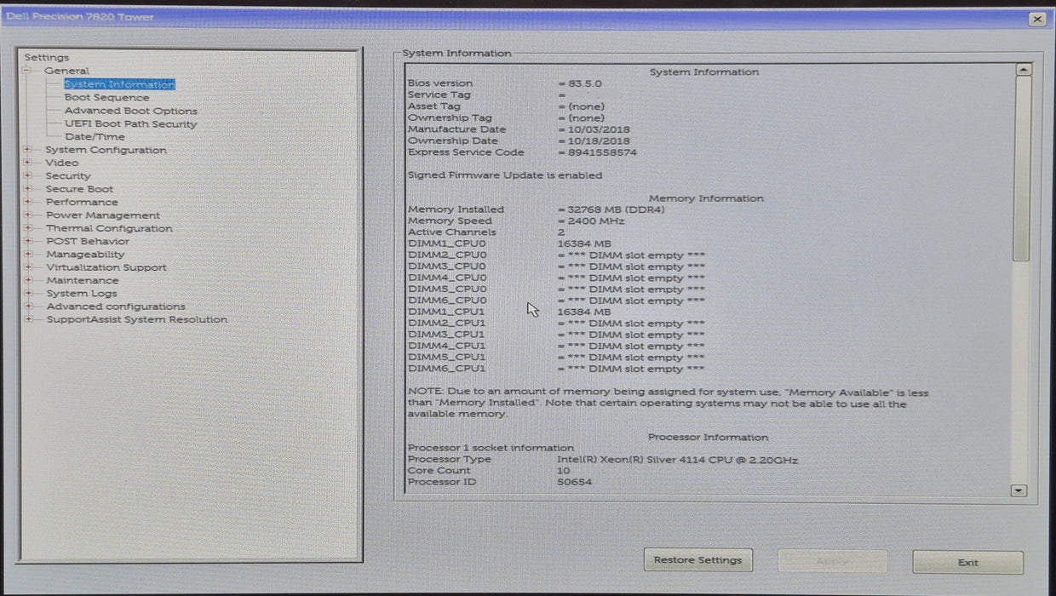1056x596 pixels.
Task: Click the Ownership Date 10/18/2018 value
Action: click(x=599, y=140)
